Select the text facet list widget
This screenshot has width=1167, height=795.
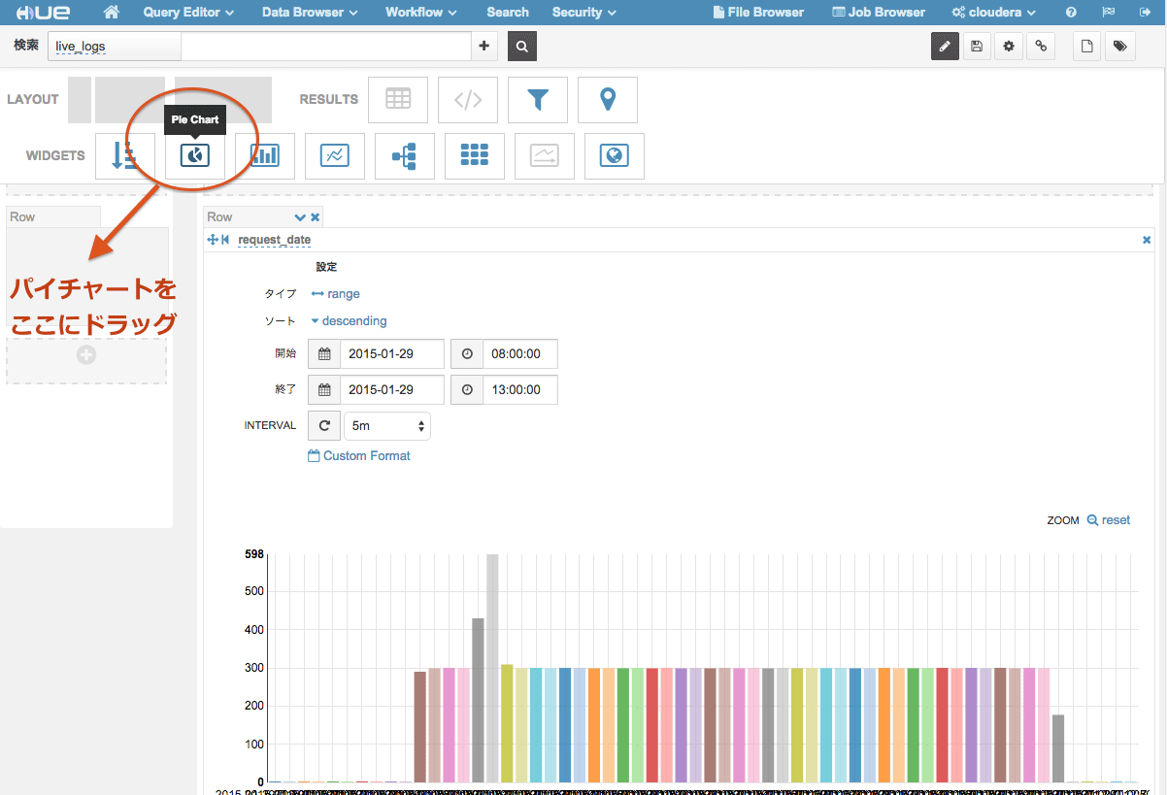point(125,155)
